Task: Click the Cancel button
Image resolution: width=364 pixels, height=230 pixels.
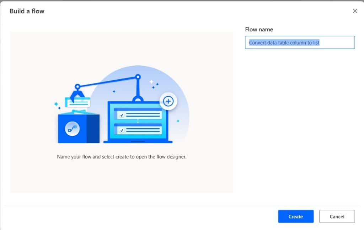Action: pos(337,216)
